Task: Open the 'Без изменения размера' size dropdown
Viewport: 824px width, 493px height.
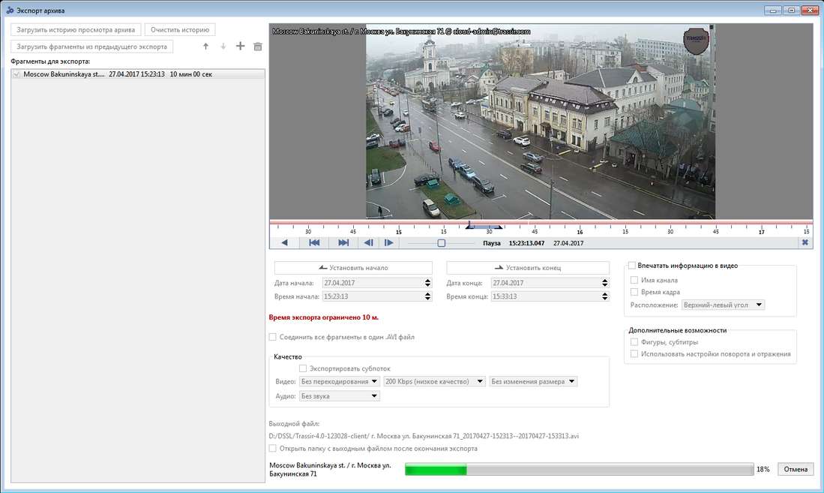Action: 533,382
